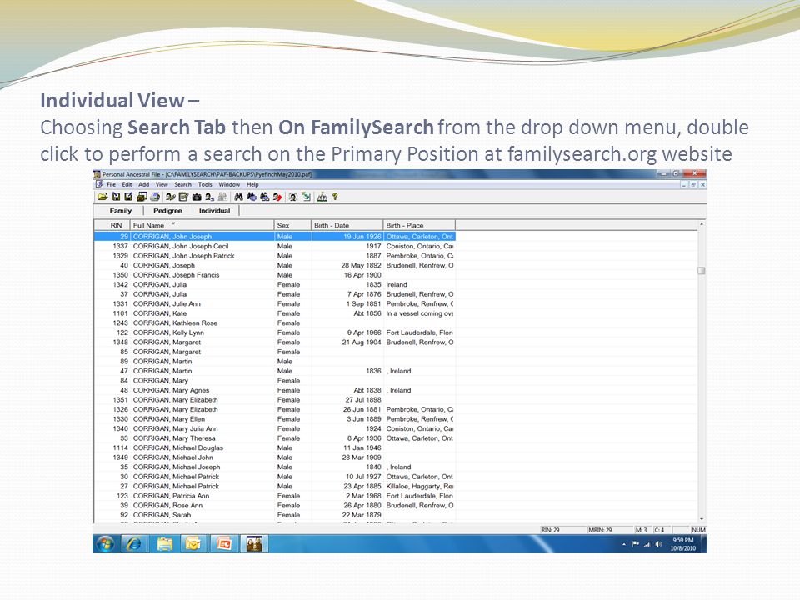Select the row CORRIGAN, John Joseph Cecil
The height and width of the screenshot is (600, 800).
coord(274,246)
